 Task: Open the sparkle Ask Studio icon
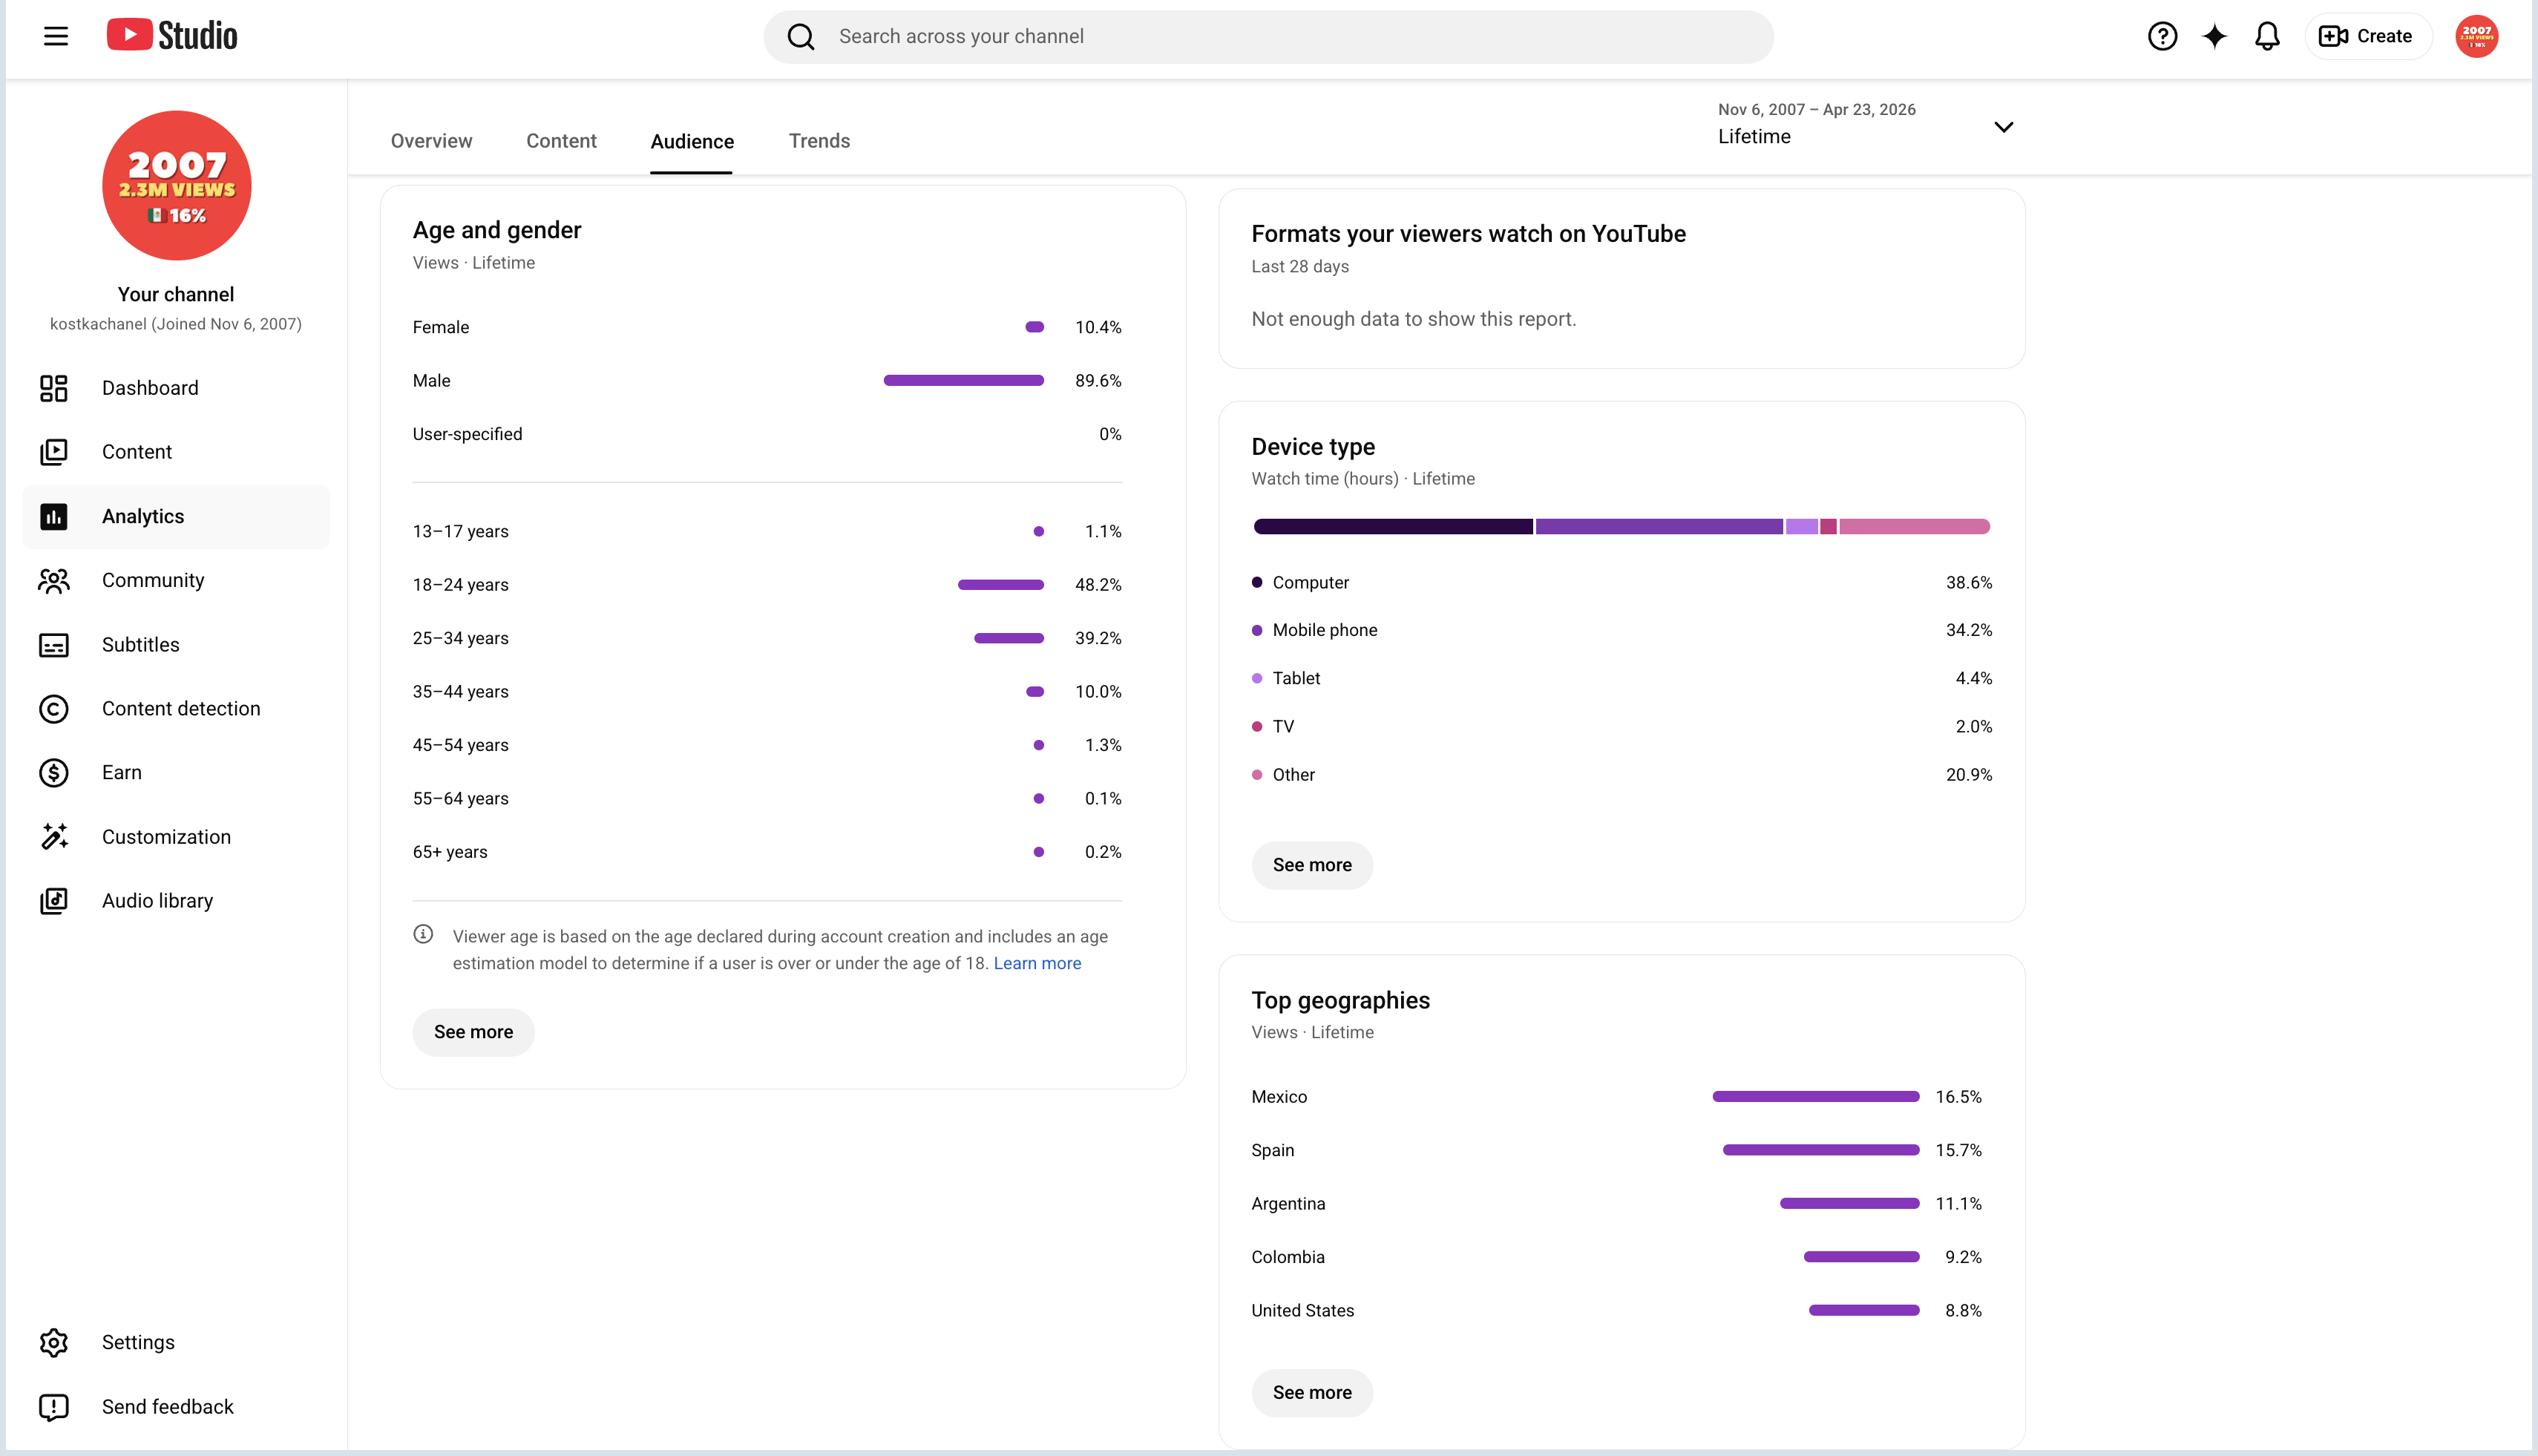(x=2214, y=36)
